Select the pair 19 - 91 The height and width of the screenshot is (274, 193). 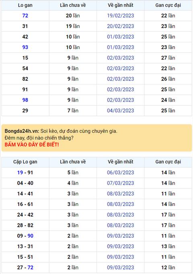click(25, 173)
